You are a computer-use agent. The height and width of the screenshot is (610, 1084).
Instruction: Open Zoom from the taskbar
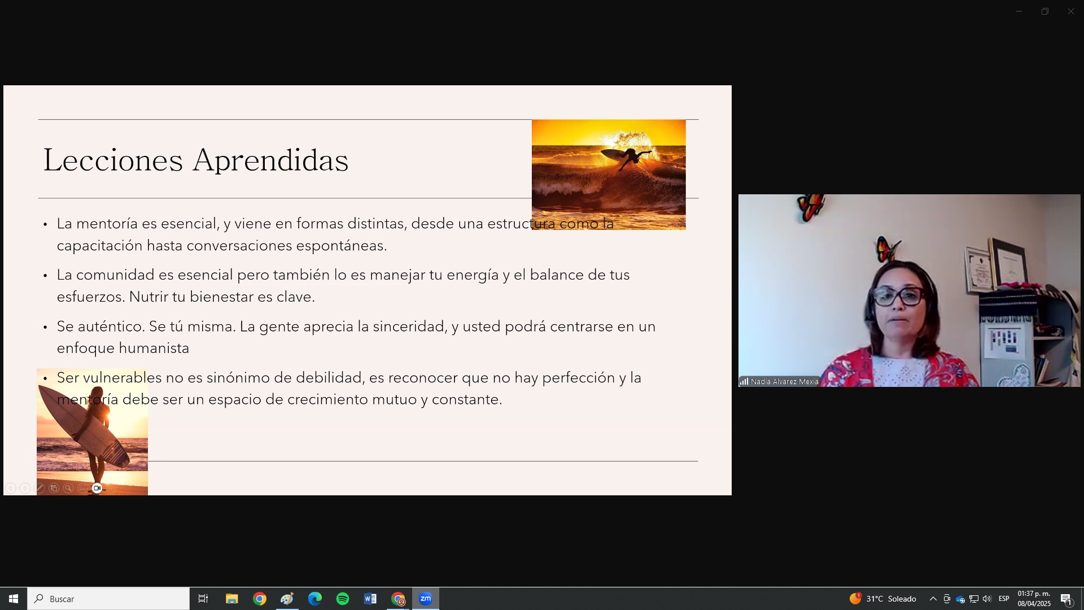(426, 599)
